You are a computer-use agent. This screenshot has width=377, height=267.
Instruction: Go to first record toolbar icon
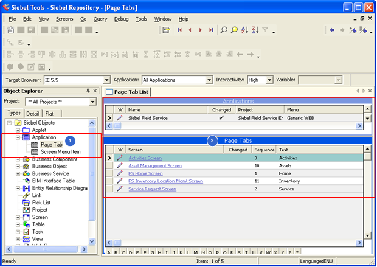click(179, 30)
